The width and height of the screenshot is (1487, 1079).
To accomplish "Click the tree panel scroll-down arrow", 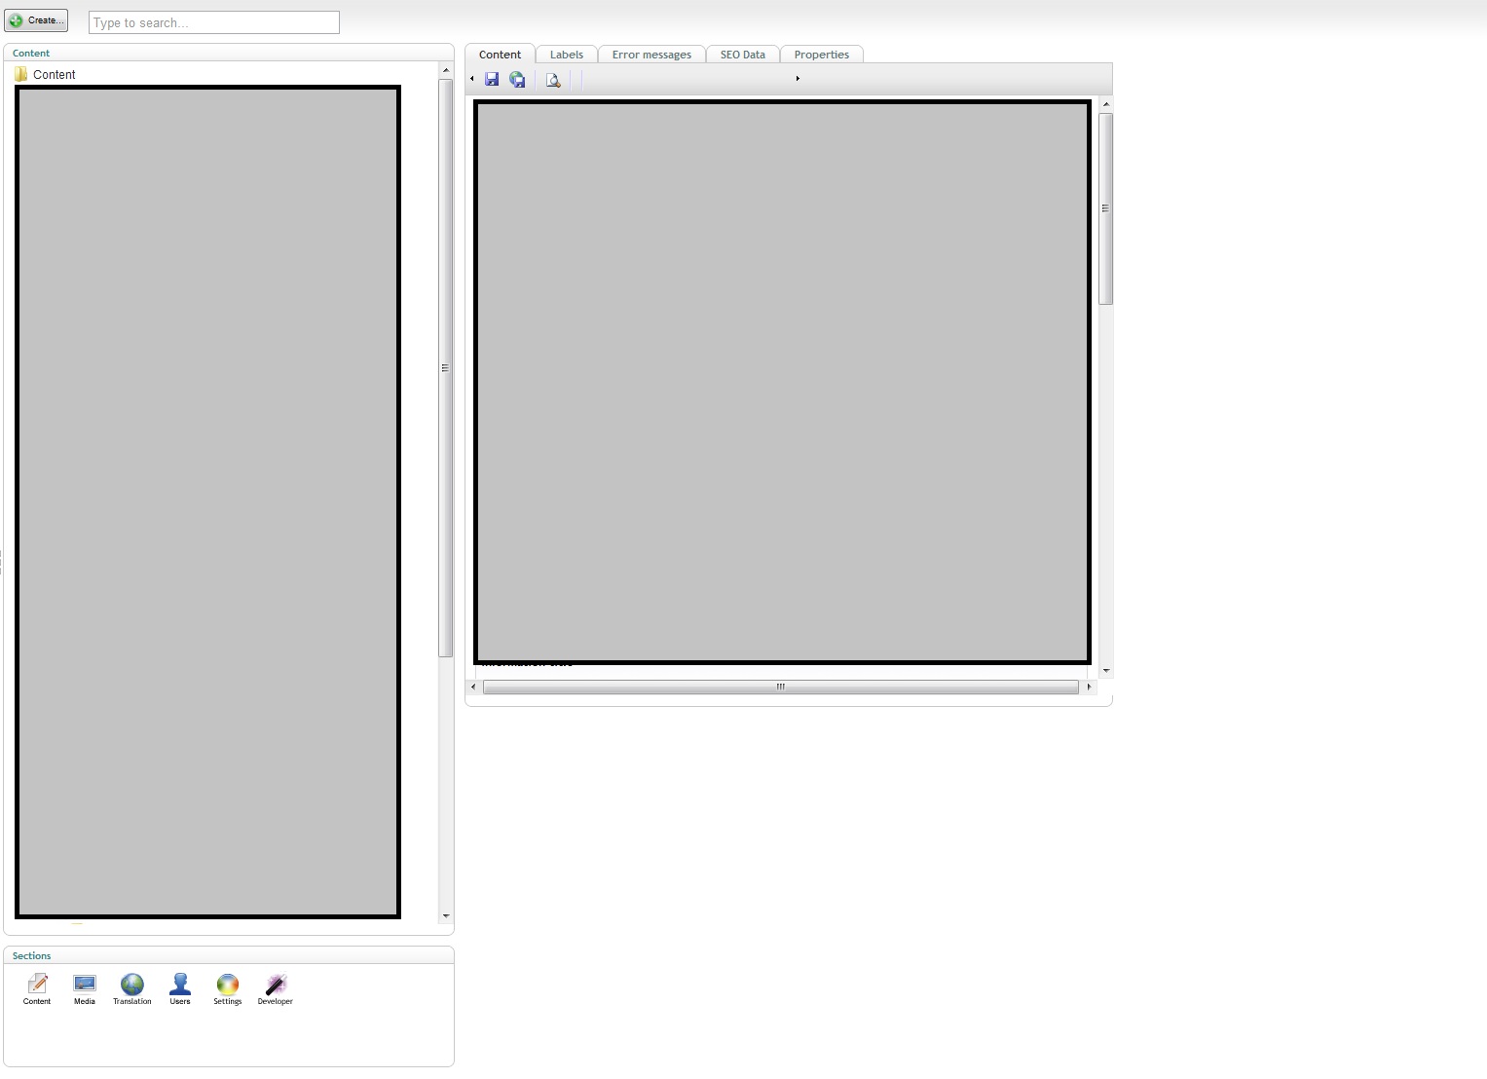I will click(x=446, y=915).
